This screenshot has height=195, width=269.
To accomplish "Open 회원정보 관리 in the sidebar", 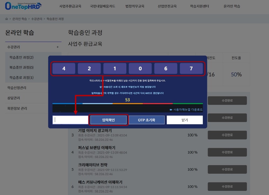I will click(x=17, y=108).
